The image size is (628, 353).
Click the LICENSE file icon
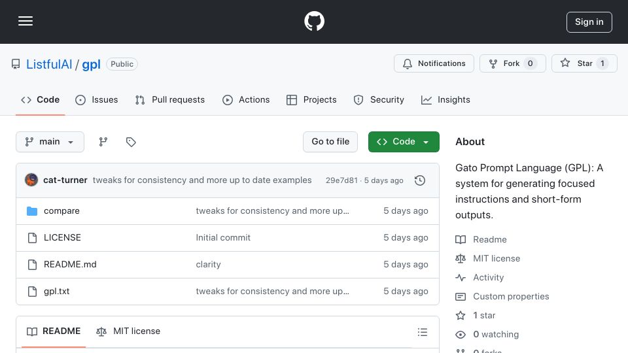[x=32, y=238]
